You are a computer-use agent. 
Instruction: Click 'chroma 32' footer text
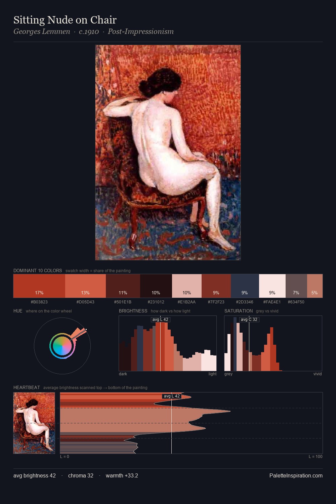tap(81, 475)
